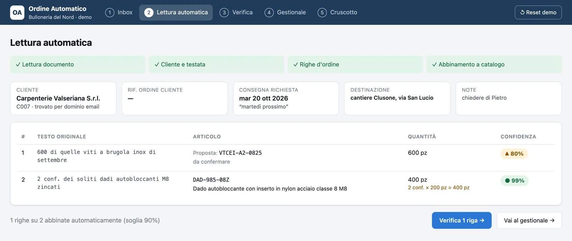Click the Lettura documento status step

(x=78, y=64)
